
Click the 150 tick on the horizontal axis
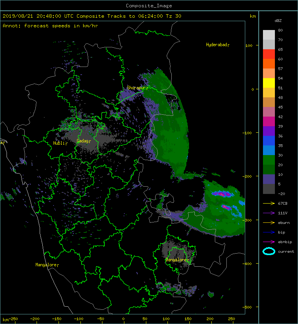click(188, 319)
